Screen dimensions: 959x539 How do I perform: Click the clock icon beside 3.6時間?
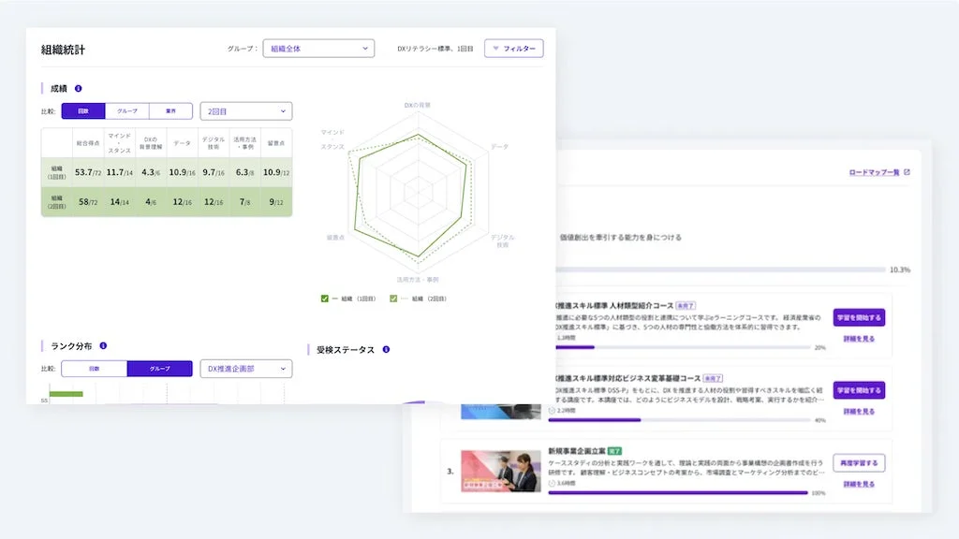(551, 482)
